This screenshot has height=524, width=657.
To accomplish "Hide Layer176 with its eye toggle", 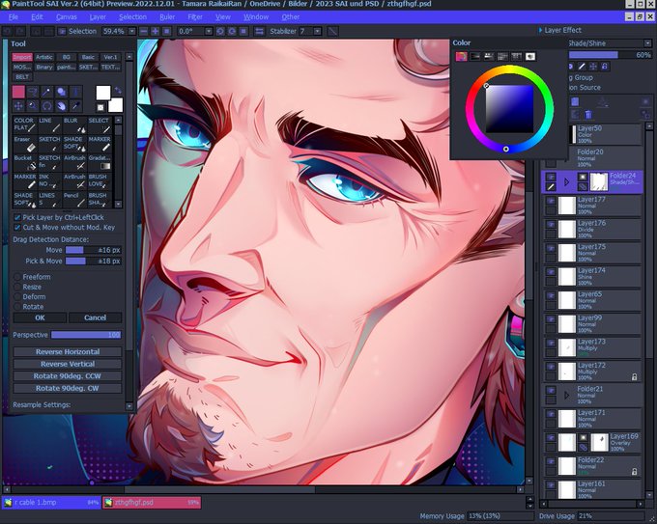I will click(551, 225).
